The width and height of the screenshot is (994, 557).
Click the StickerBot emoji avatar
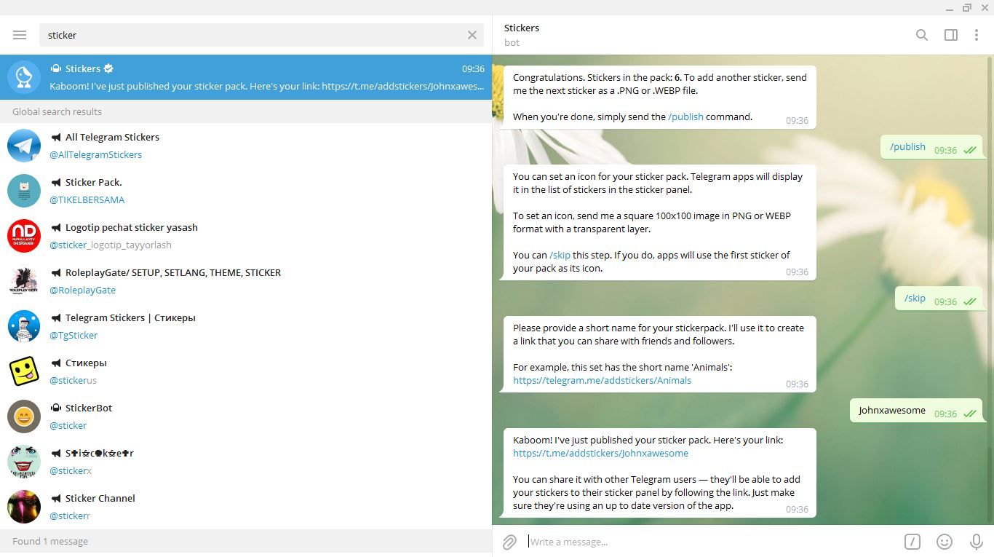[x=24, y=416]
